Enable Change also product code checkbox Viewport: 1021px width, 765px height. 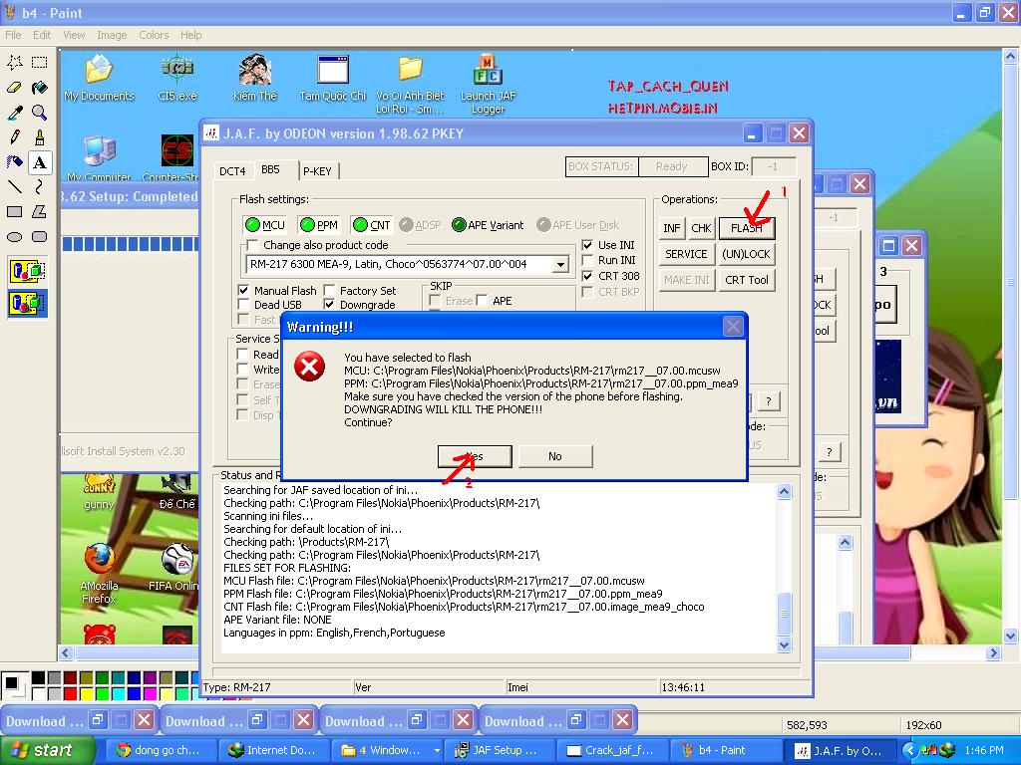(x=252, y=245)
